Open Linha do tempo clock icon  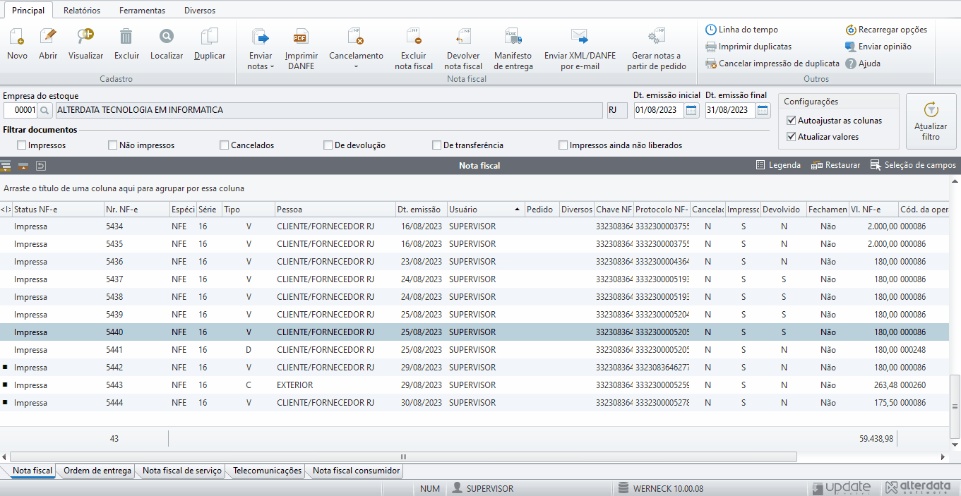pyautogui.click(x=710, y=30)
